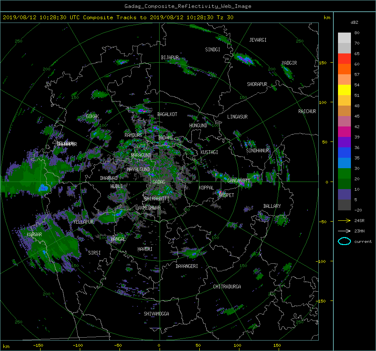Click the Gadag_Composite_Reflectivity_Web_Image title
Viewport: 376px width, 351px height.
point(188,6)
